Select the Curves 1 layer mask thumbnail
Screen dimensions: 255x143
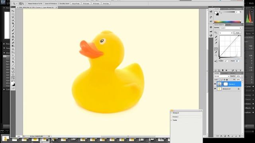[x=226, y=84]
